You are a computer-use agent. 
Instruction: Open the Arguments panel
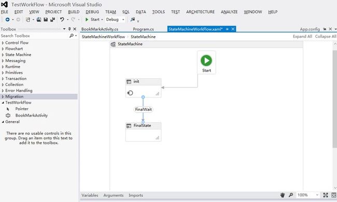(x=113, y=195)
